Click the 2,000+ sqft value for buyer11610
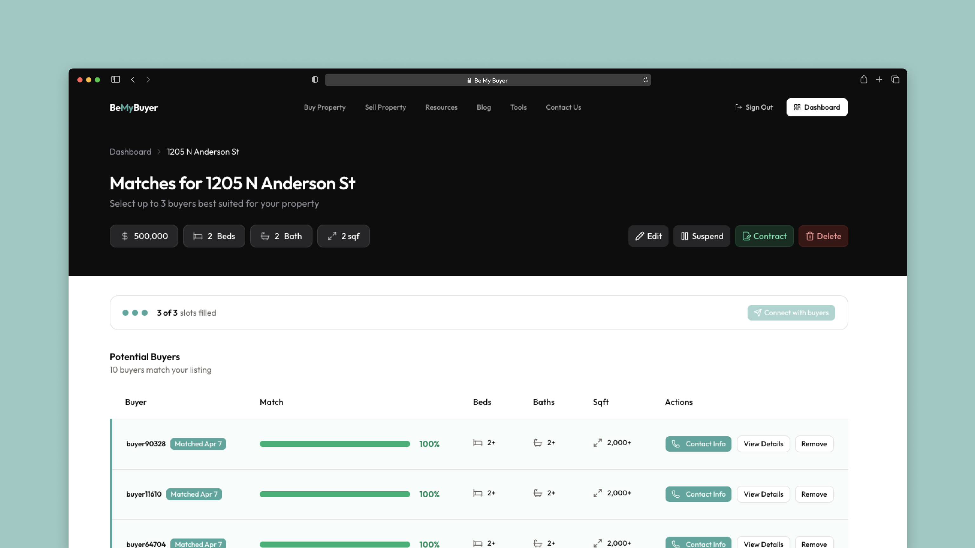Image resolution: width=975 pixels, height=548 pixels. pos(619,493)
